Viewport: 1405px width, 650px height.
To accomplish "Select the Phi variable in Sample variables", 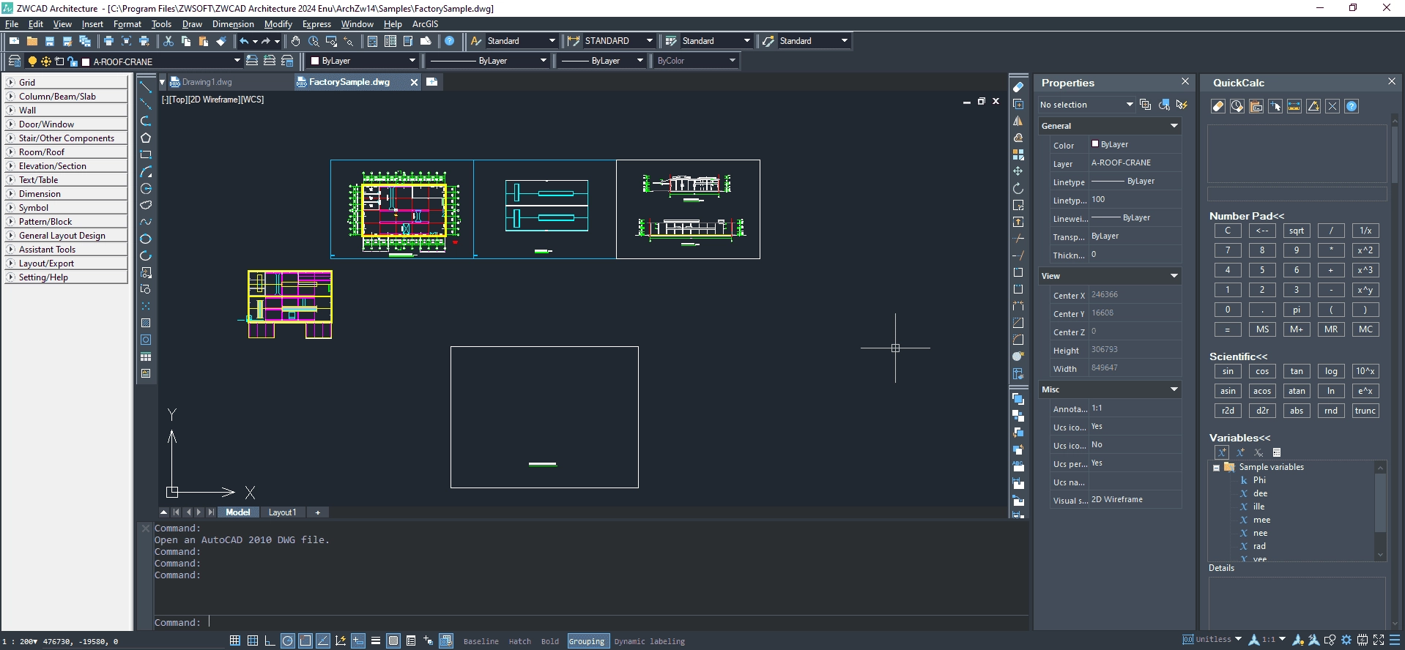I will click(x=1259, y=480).
